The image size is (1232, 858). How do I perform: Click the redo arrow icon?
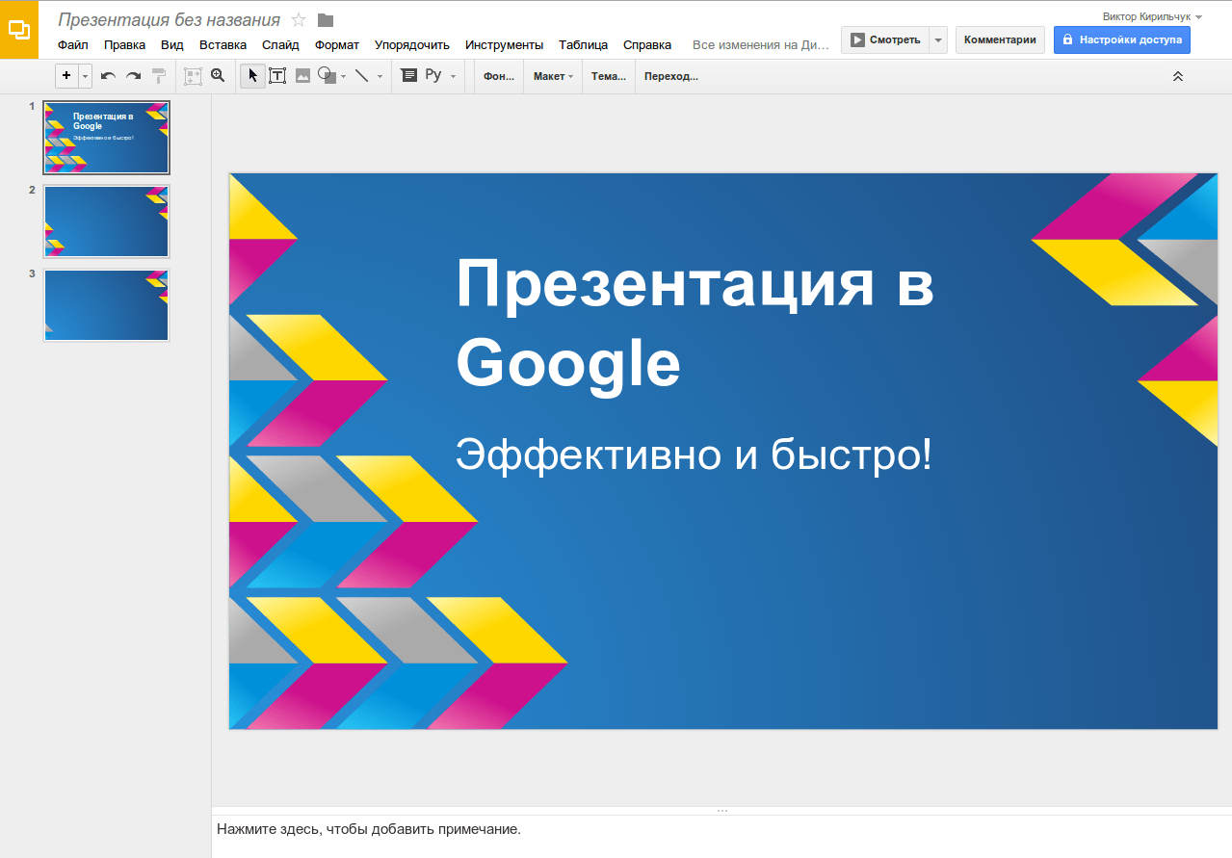coord(134,76)
